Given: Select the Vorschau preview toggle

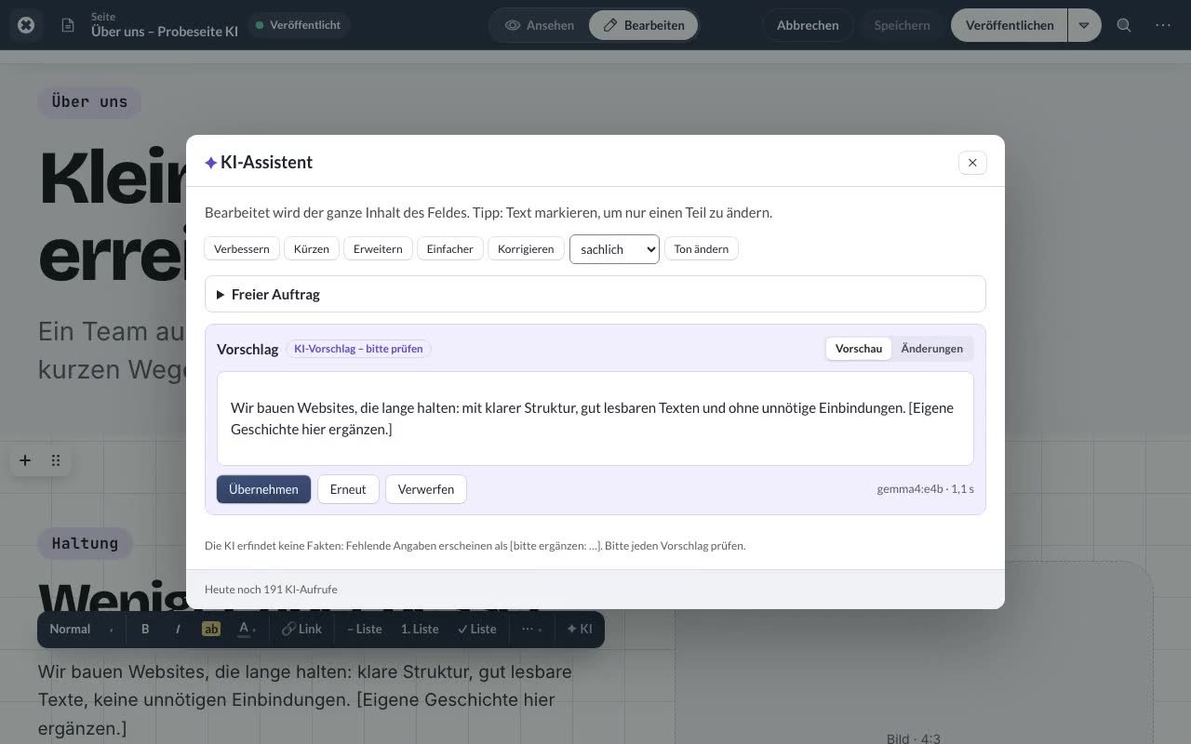Looking at the screenshot, I should tap(858, 349).
